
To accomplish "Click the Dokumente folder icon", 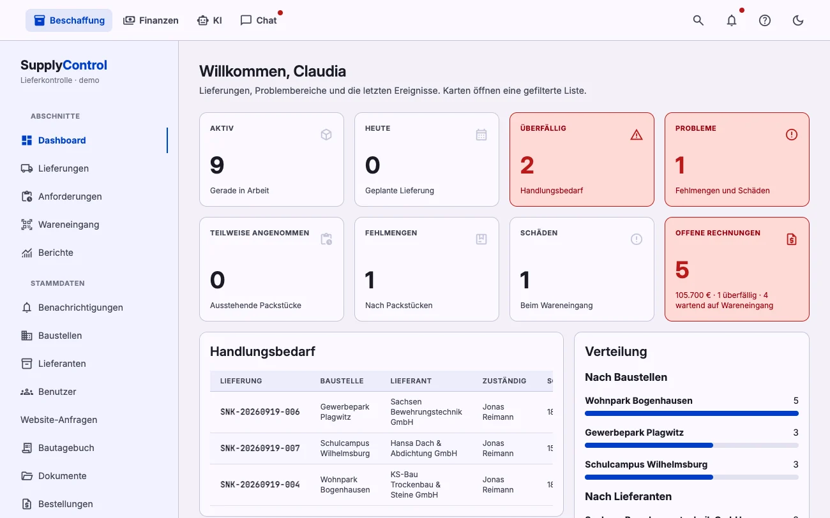I will [x=27, y=476].
